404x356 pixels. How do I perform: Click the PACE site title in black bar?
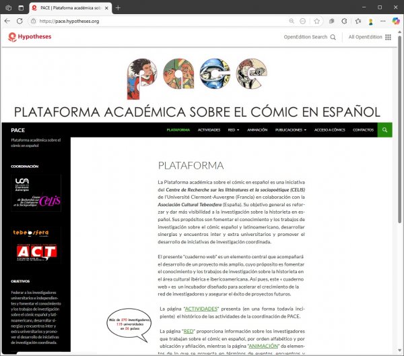click(18, 130)
